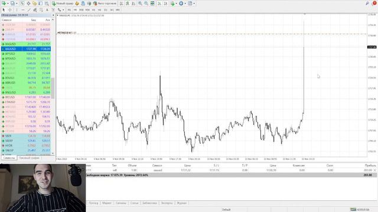Toggle chart shift from right border
This screenshot has width=378, height=212.
[x=166, y=4]
